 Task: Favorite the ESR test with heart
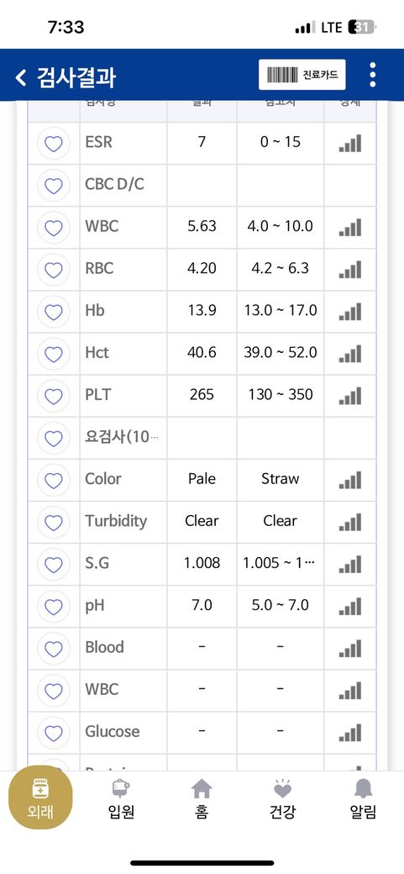click(54, 144)
